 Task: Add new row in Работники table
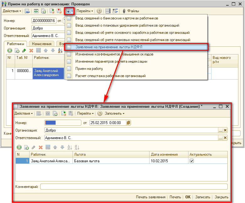[10, 50]
